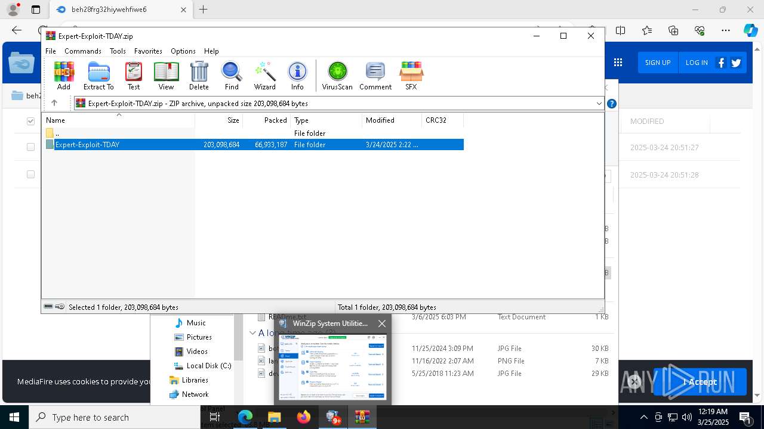
Task: Sort by the Type column header
Action: (x=326, y=120)
